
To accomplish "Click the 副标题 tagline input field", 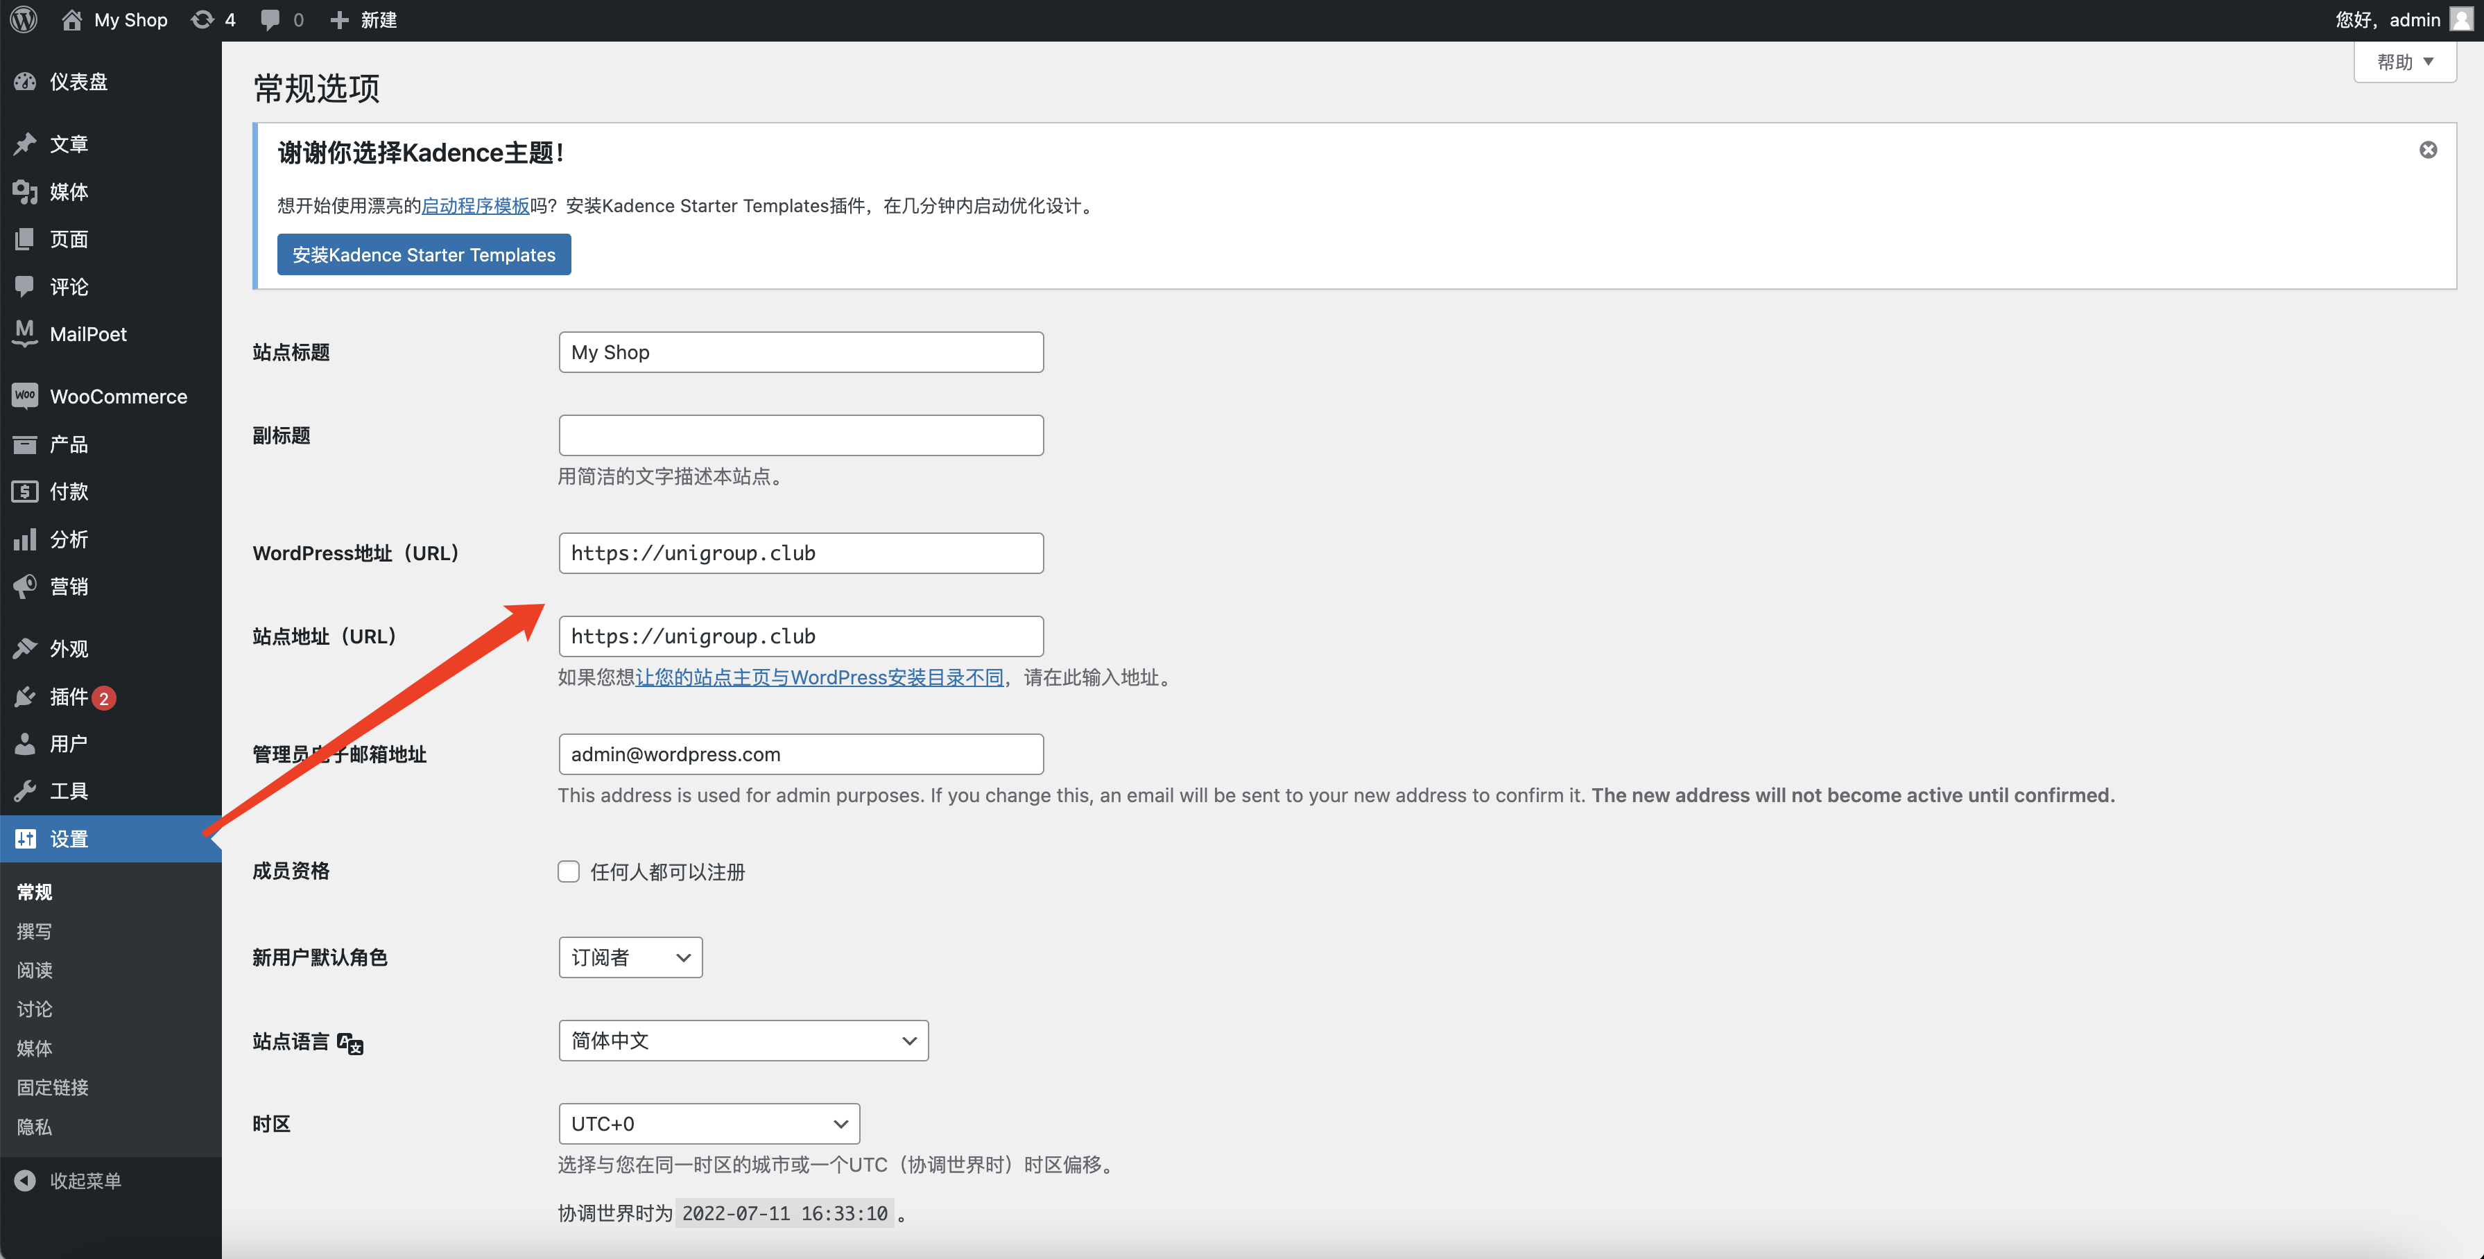I will 800,435.
